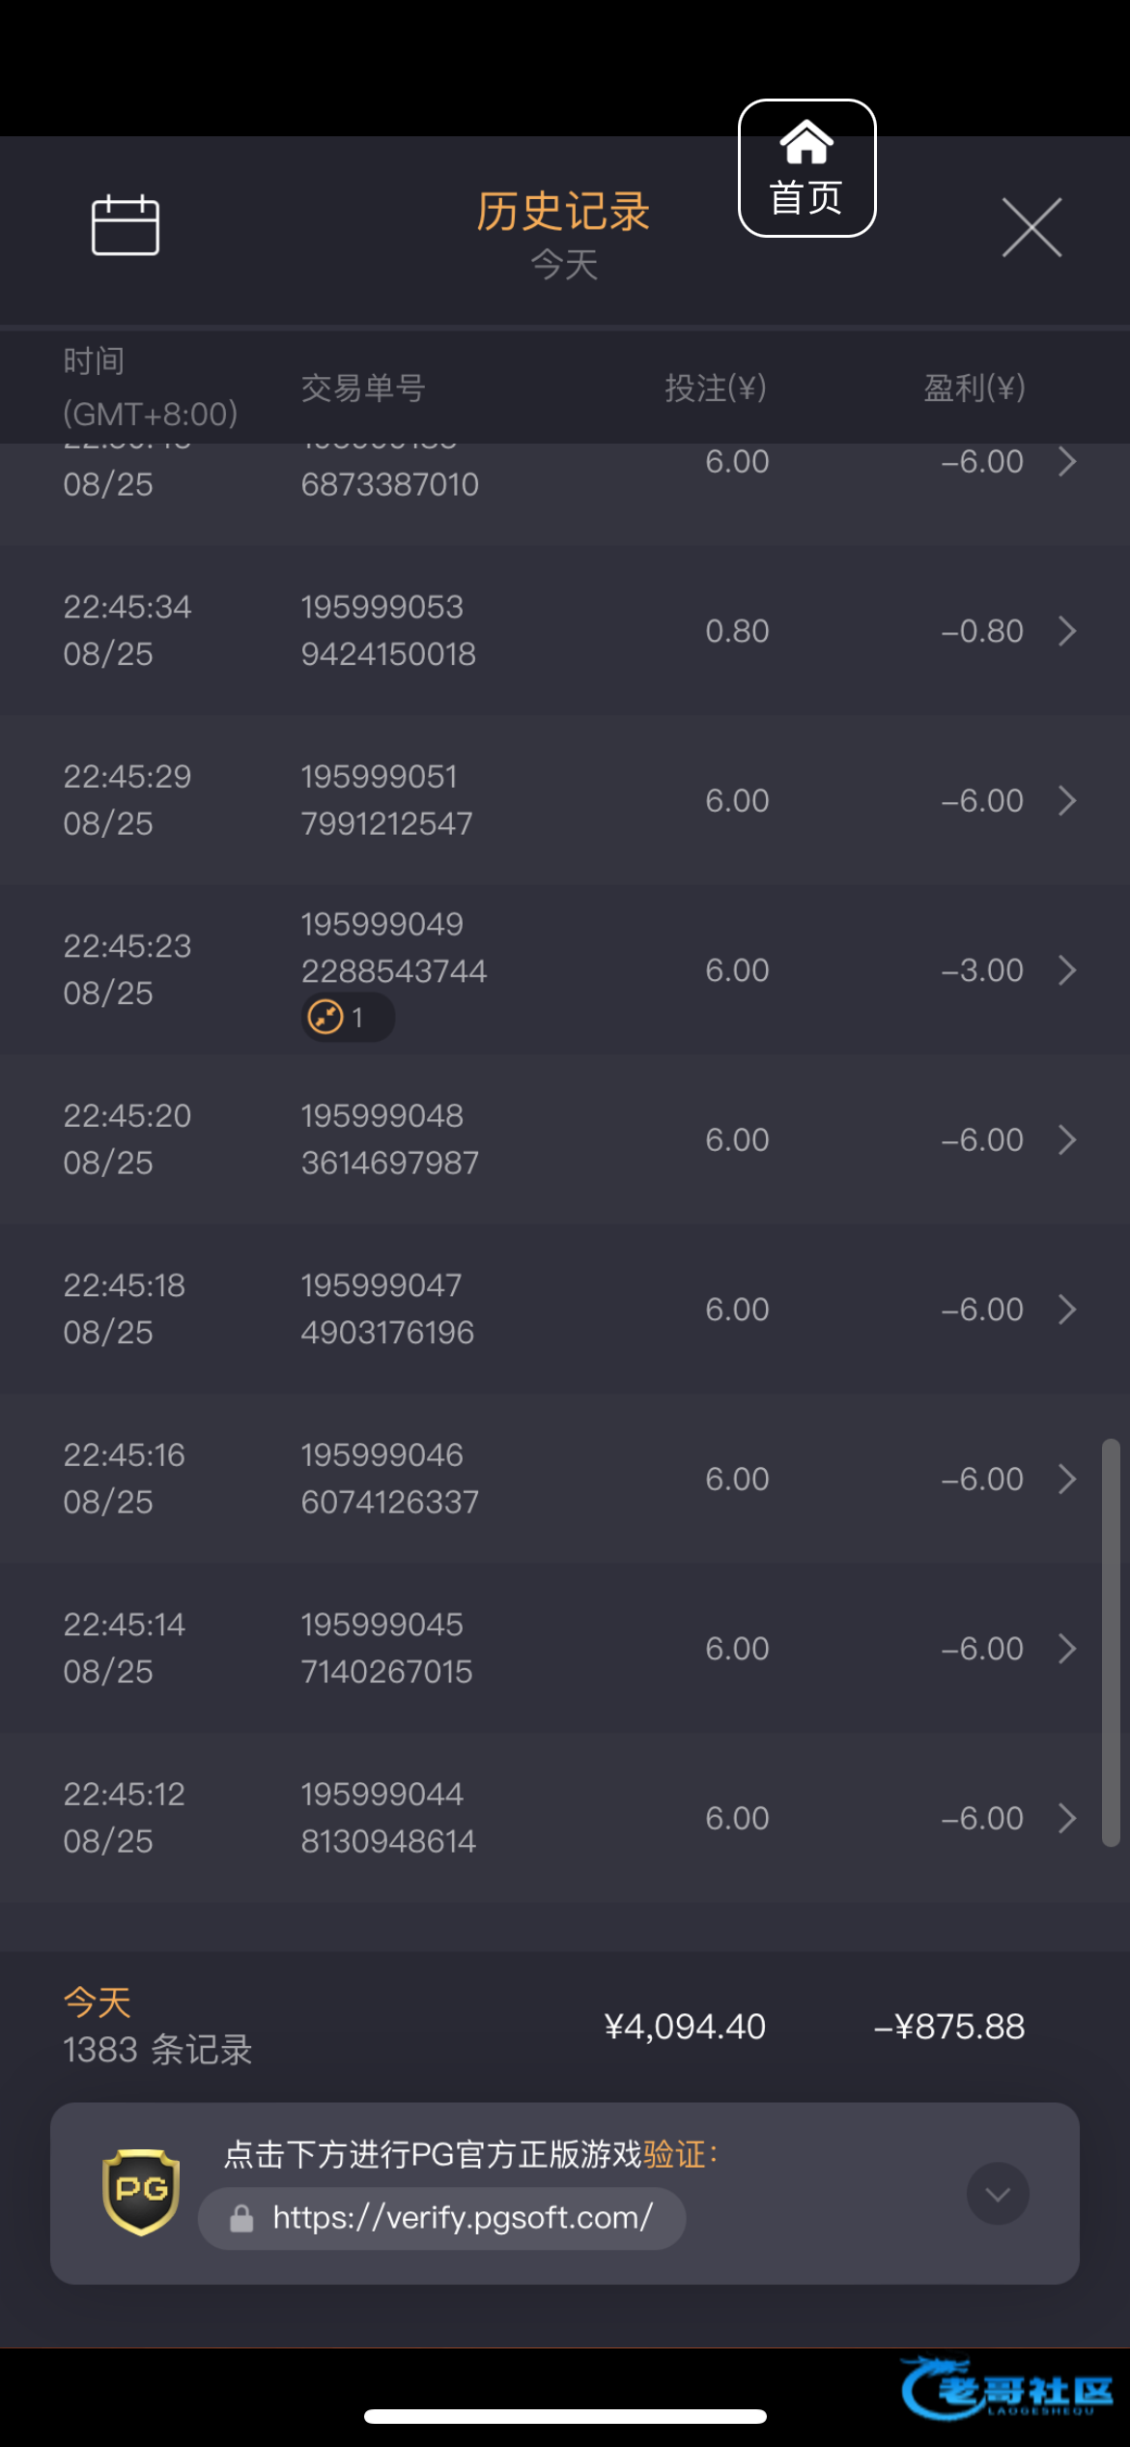Click the PG shield logo icon

tap(141, 2192)
